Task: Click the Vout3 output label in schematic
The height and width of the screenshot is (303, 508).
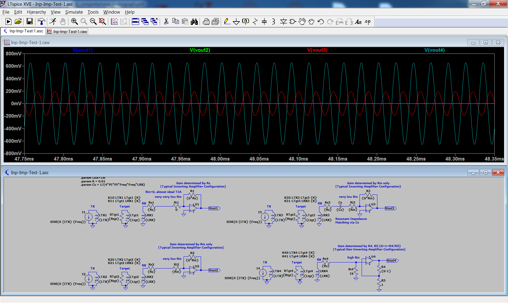Action: click(x=391, y=208)
